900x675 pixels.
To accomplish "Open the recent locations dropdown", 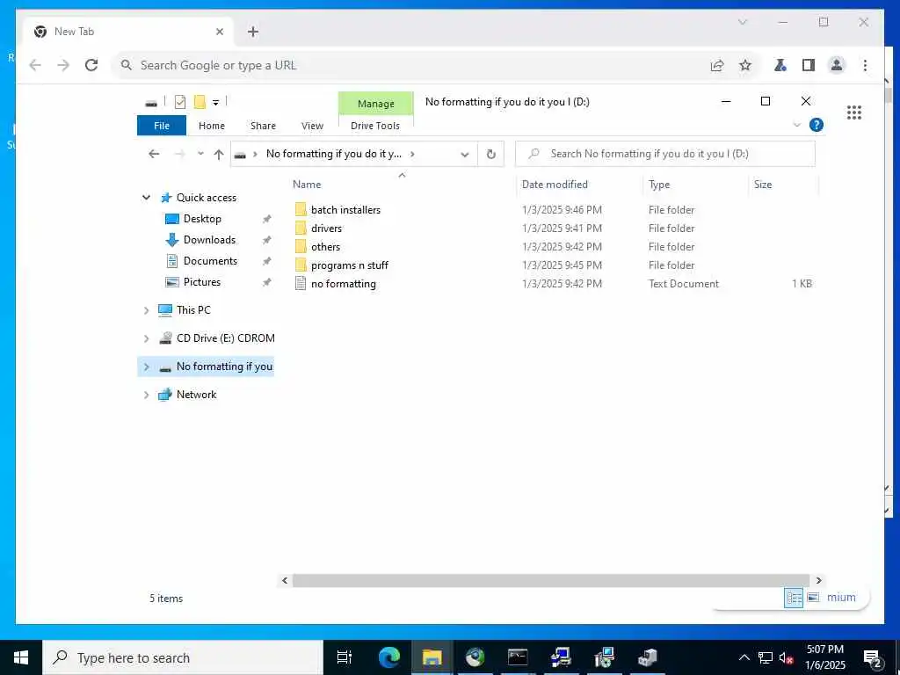I will (200, 154).
